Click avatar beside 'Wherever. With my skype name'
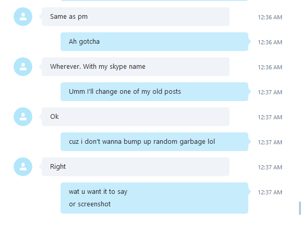The width and height of the screenshot is (301, 235). tap(23, 67)
